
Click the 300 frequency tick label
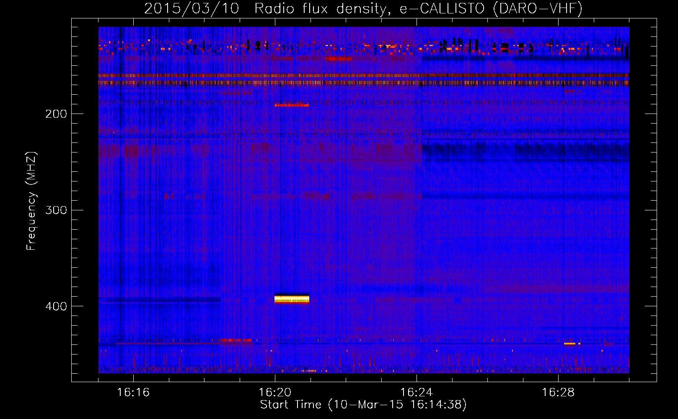point(56,210)
